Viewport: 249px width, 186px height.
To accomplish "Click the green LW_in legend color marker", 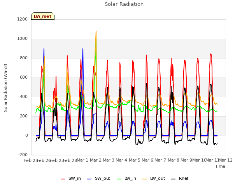I will (119, 179).
